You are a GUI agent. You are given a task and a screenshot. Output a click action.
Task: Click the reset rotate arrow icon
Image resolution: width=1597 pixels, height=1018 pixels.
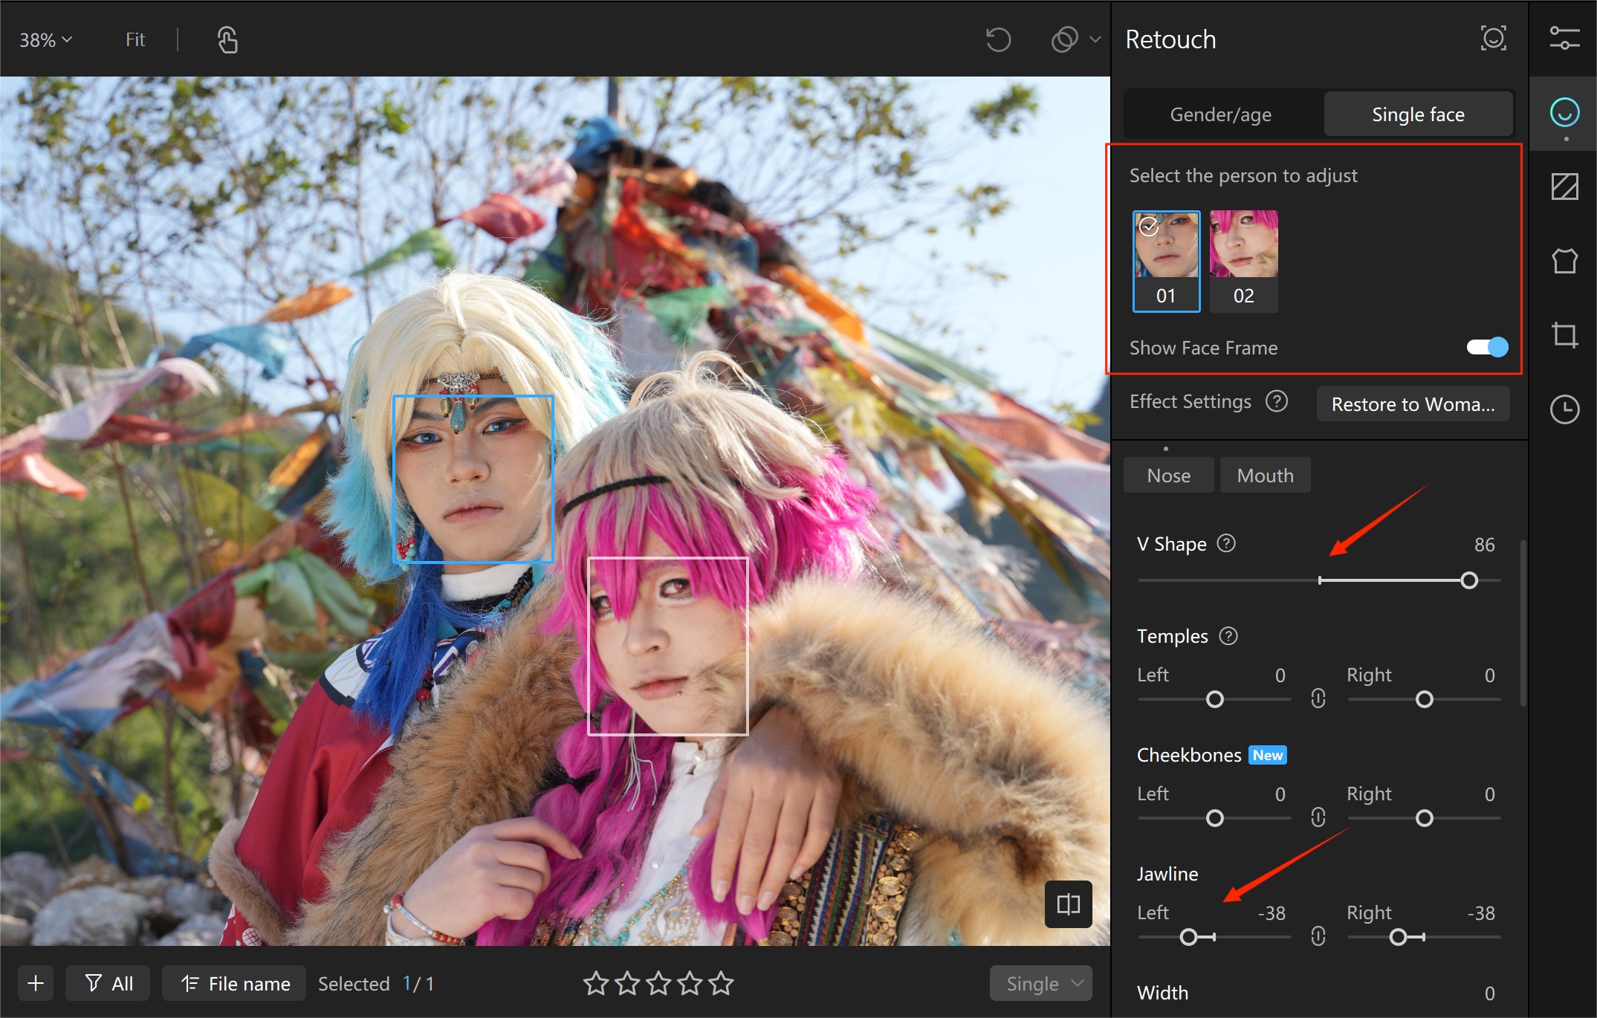[997, 39]
